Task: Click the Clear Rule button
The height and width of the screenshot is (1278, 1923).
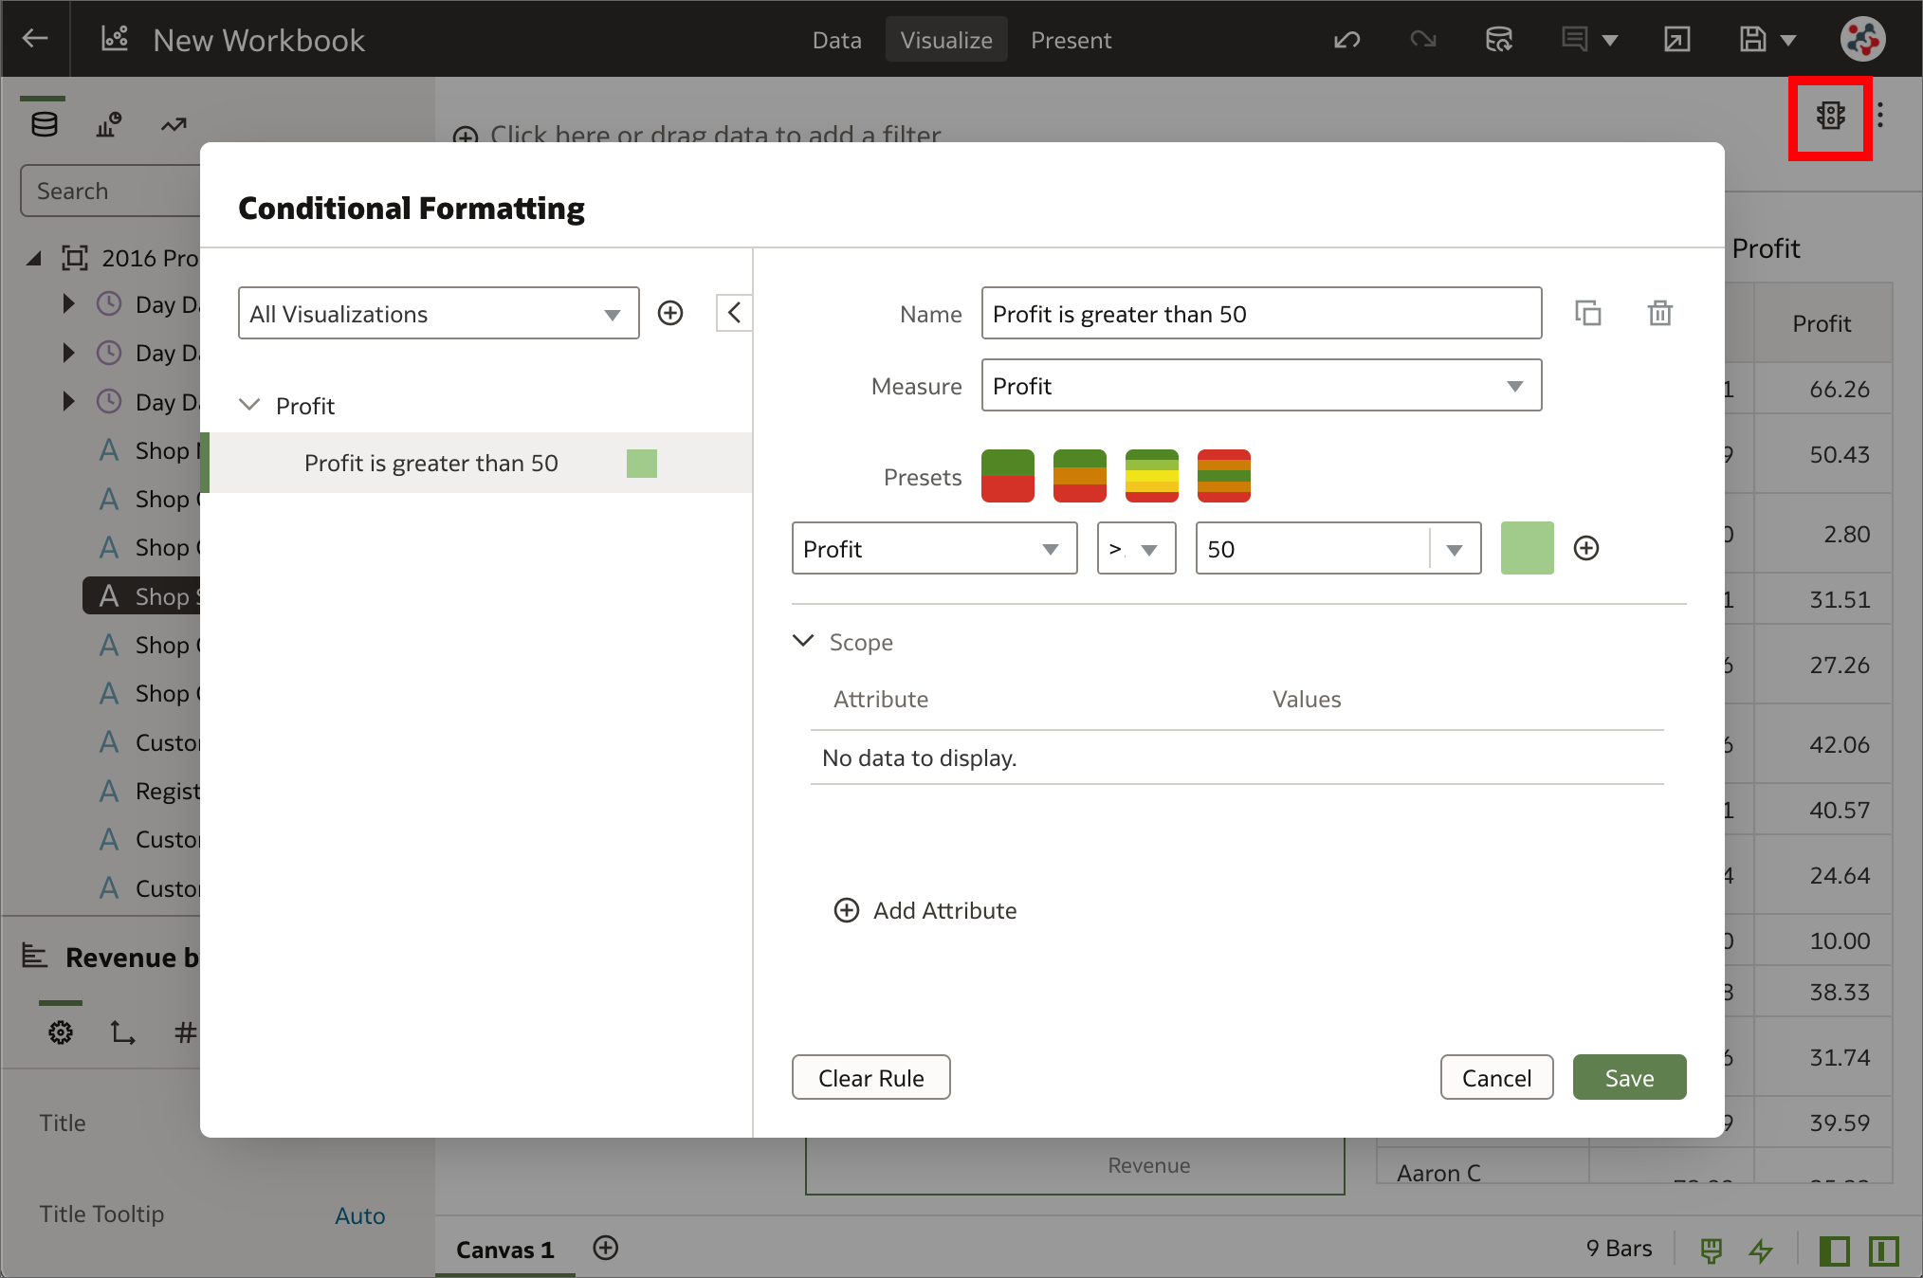Action: [x=870, y=1077]
